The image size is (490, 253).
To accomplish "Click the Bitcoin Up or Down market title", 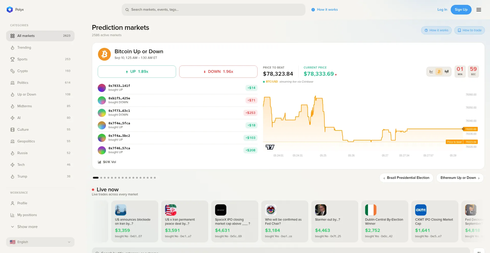I will point(139,51).
